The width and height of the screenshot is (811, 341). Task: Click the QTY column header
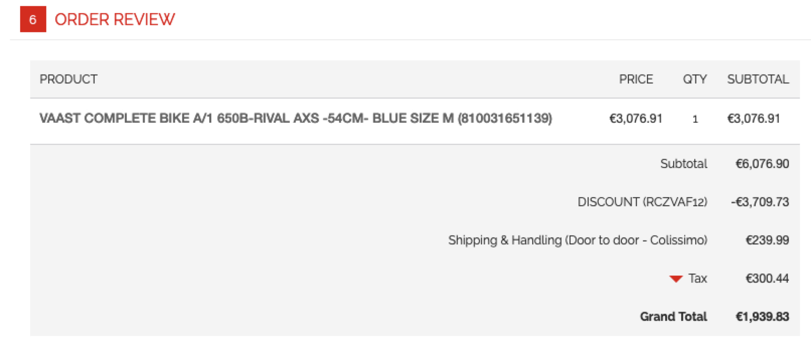[x=695, y=79]
